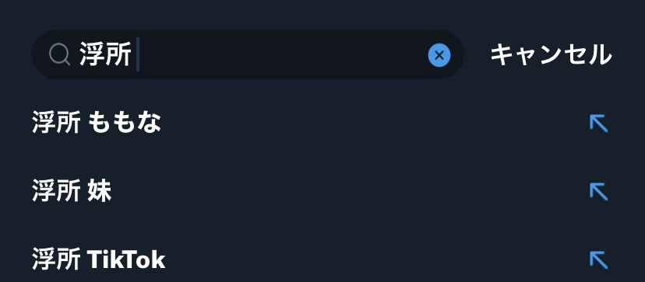
Task: Place cursor after 浮所 in the search bar
Action: [x=137, y=54]
